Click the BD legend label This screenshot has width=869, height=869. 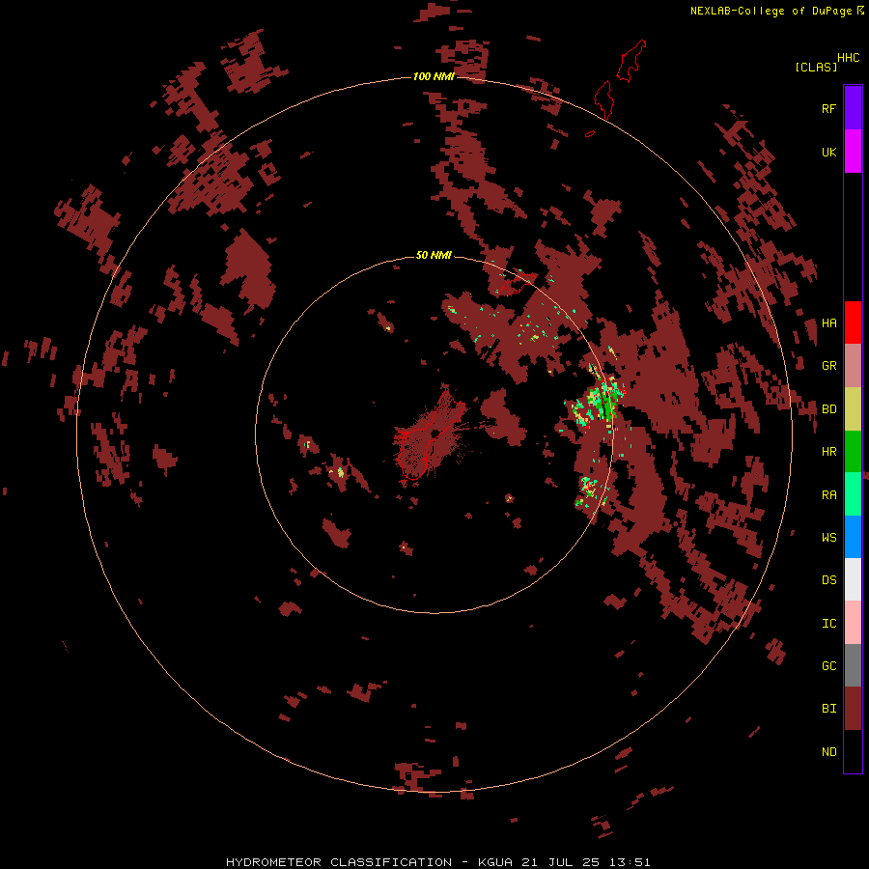coord(828,409)
